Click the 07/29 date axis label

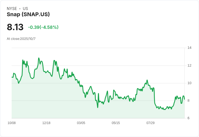[150, 123]
